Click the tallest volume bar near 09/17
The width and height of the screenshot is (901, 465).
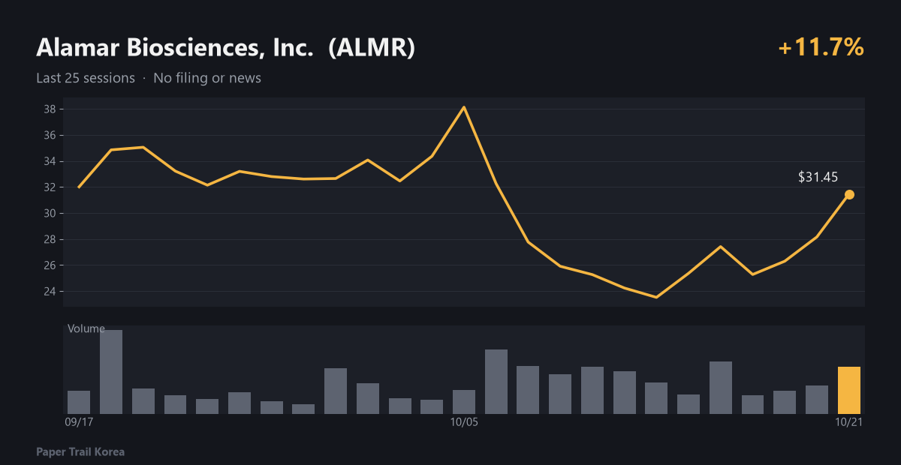point(111,372)
